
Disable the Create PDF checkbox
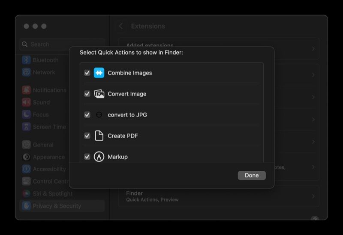(87, 136)
